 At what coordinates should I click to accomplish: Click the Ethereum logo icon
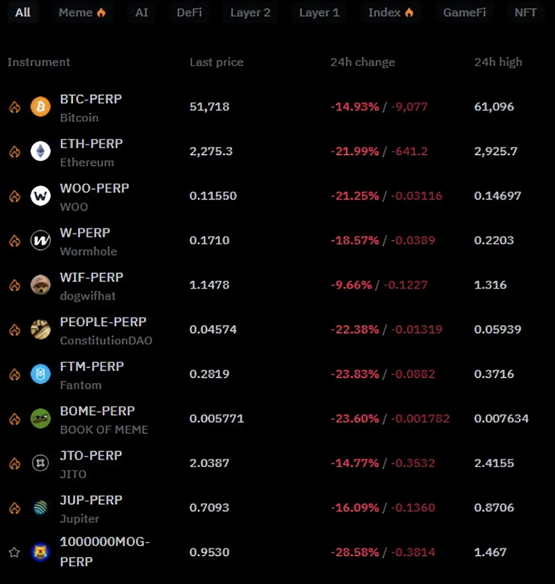click(x=40, y=151)
